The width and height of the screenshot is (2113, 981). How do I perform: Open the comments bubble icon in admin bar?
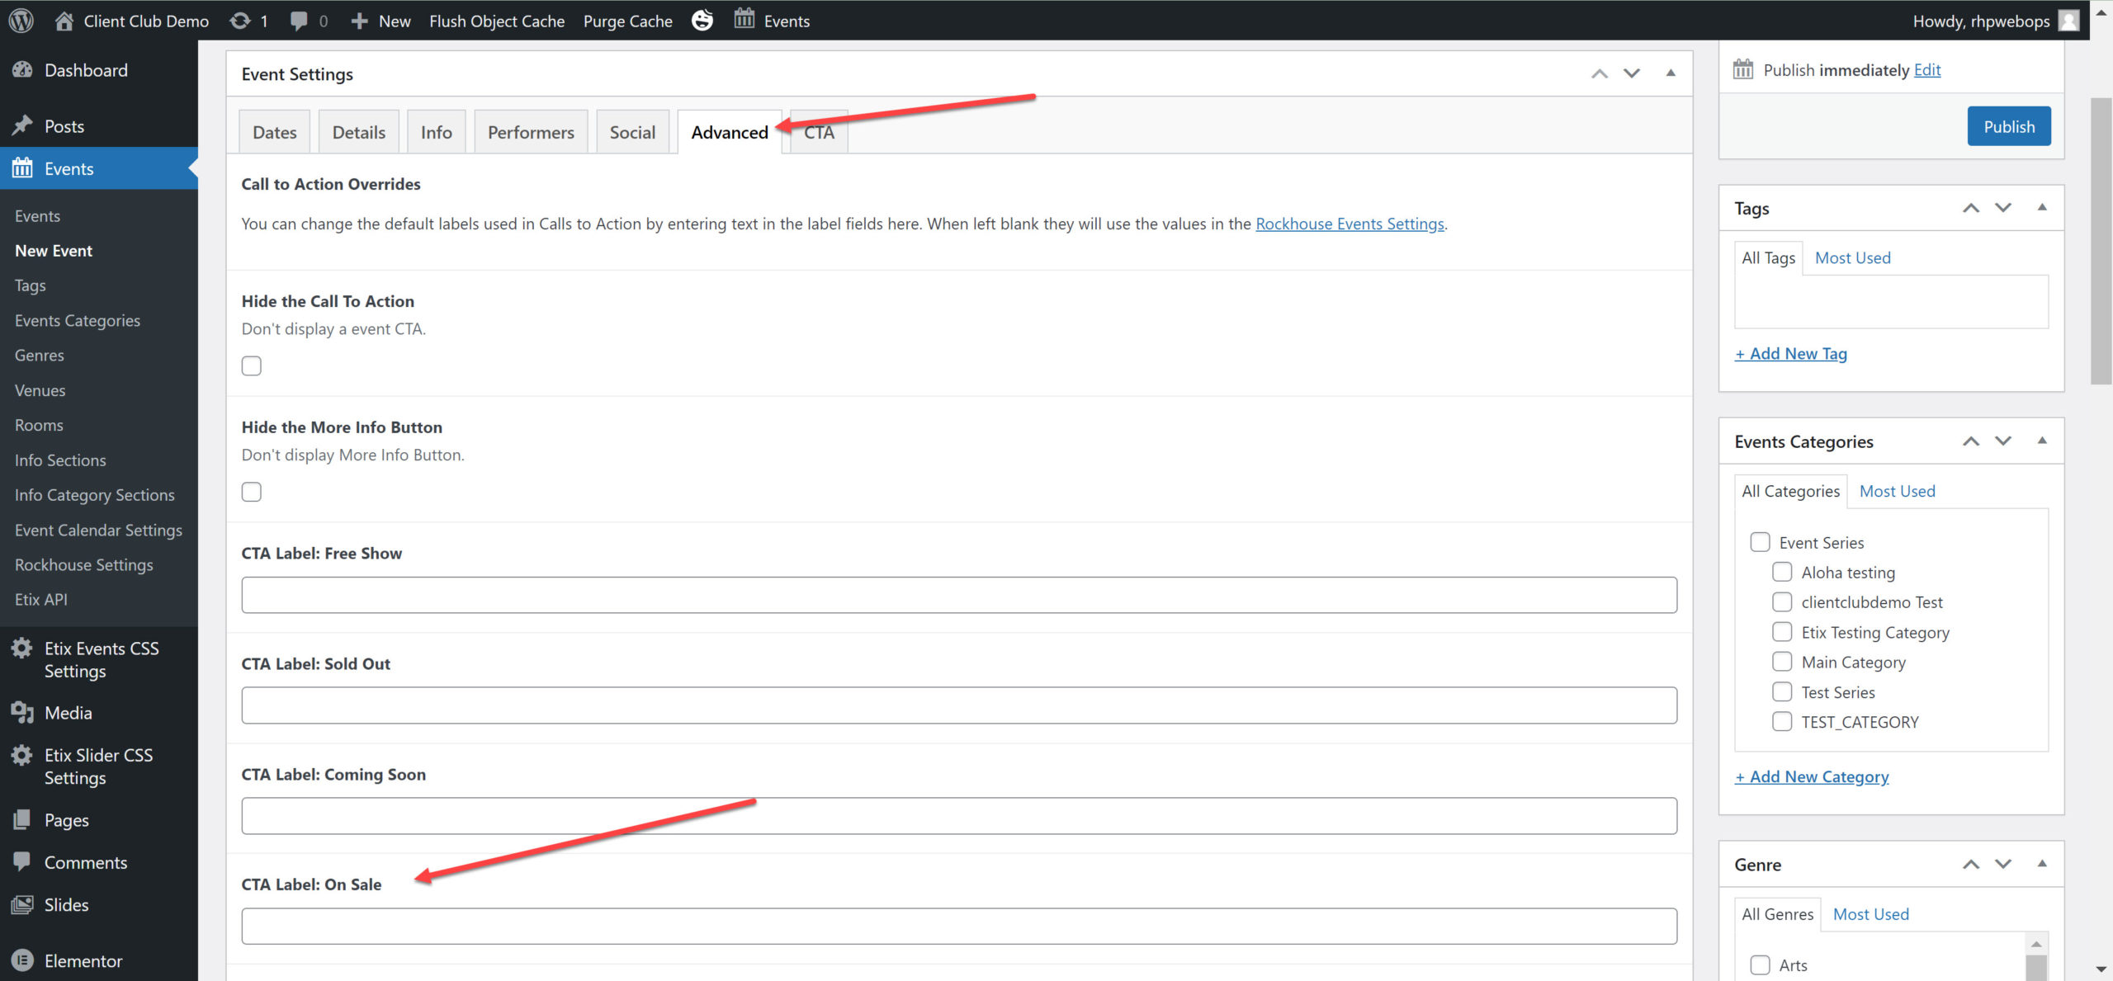(299, 21)
